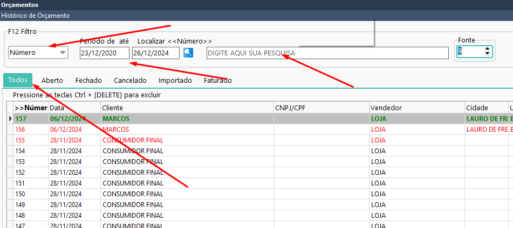Click CONSUMIDOR FINAL in row 155
The height and width of the screenshot is (228, 513).
pos(133,140)
